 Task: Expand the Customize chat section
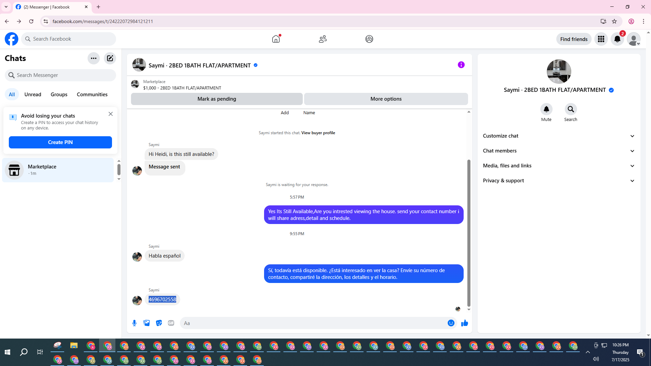559,136
